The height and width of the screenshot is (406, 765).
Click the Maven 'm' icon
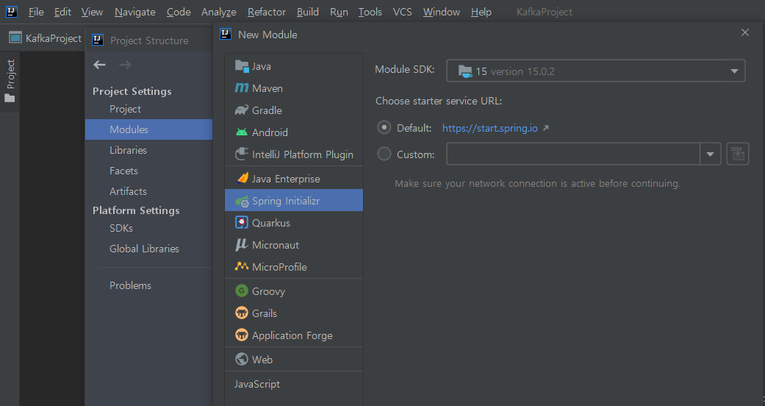[x=242, y=88]
